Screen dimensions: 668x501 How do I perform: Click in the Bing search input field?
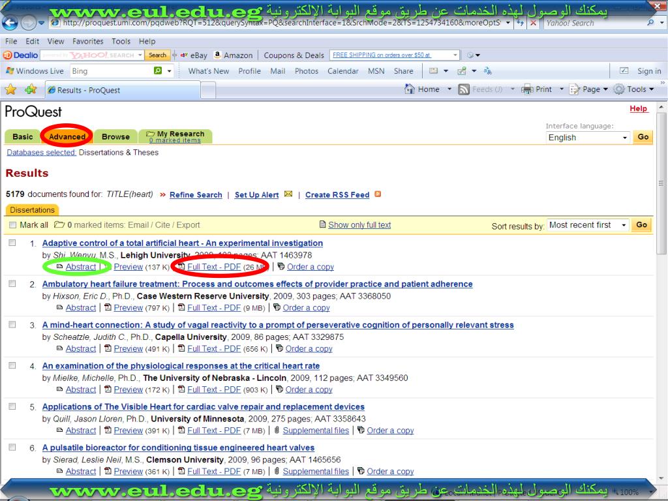click(111, 71)
